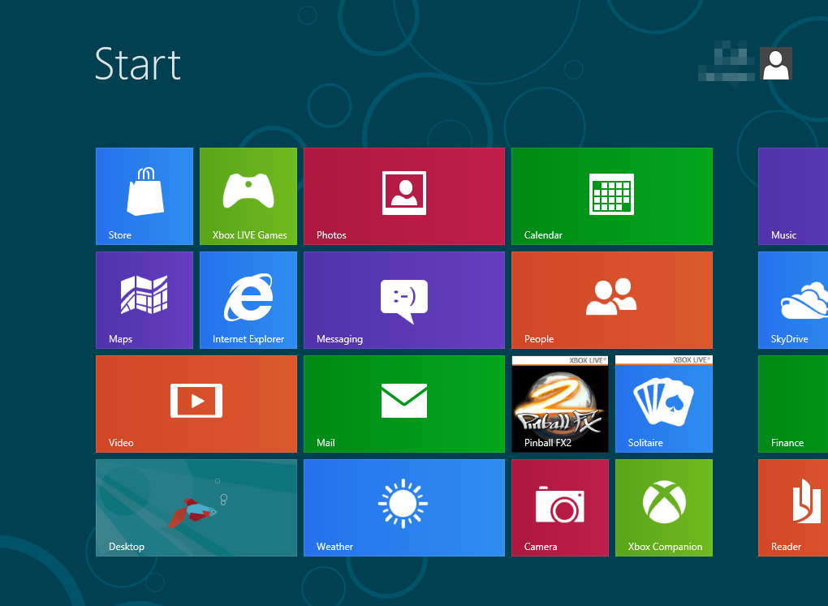Screen dimensions: 828x606
Task: Open the Photos tile
Action: click(x=404, y=196)
